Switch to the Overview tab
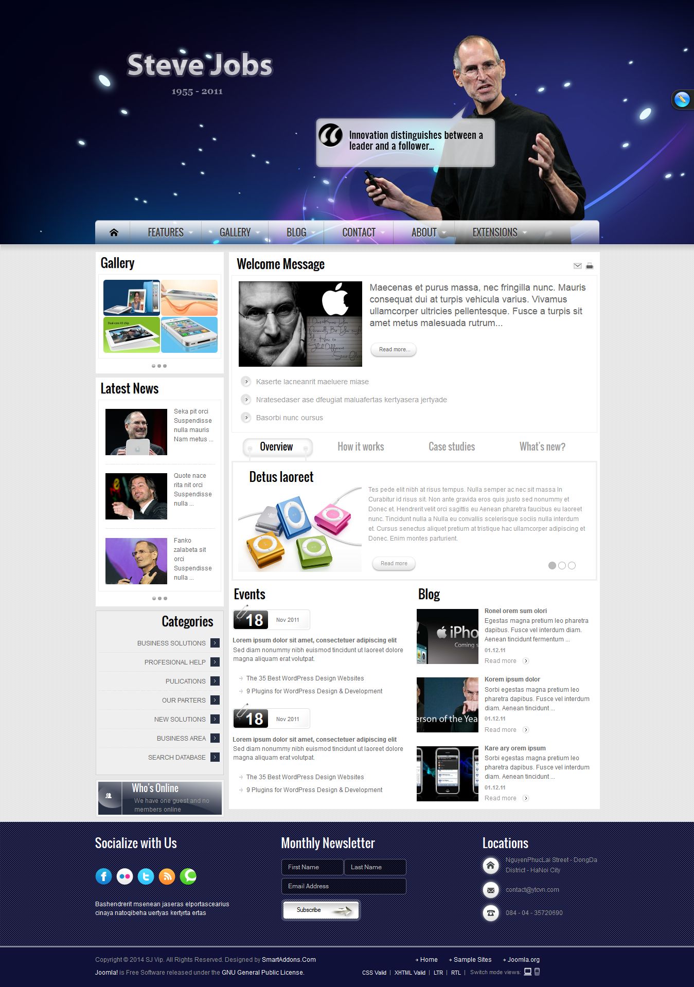Screen dimensions: 694x987 277,446
